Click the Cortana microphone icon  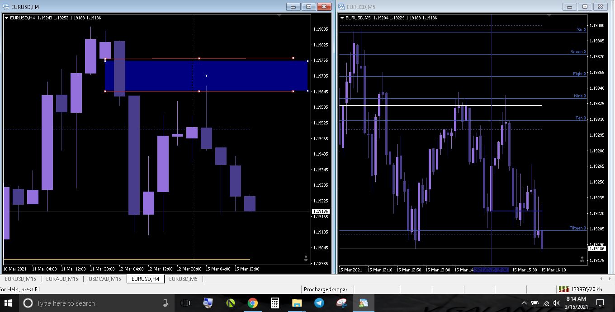click(x=165, y=303)
